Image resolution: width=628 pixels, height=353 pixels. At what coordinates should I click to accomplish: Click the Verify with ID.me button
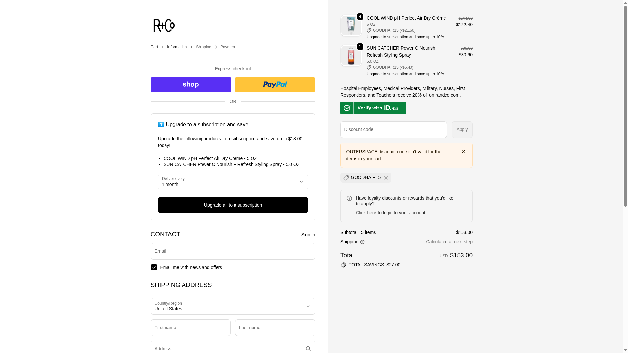(x=373, y=108)
